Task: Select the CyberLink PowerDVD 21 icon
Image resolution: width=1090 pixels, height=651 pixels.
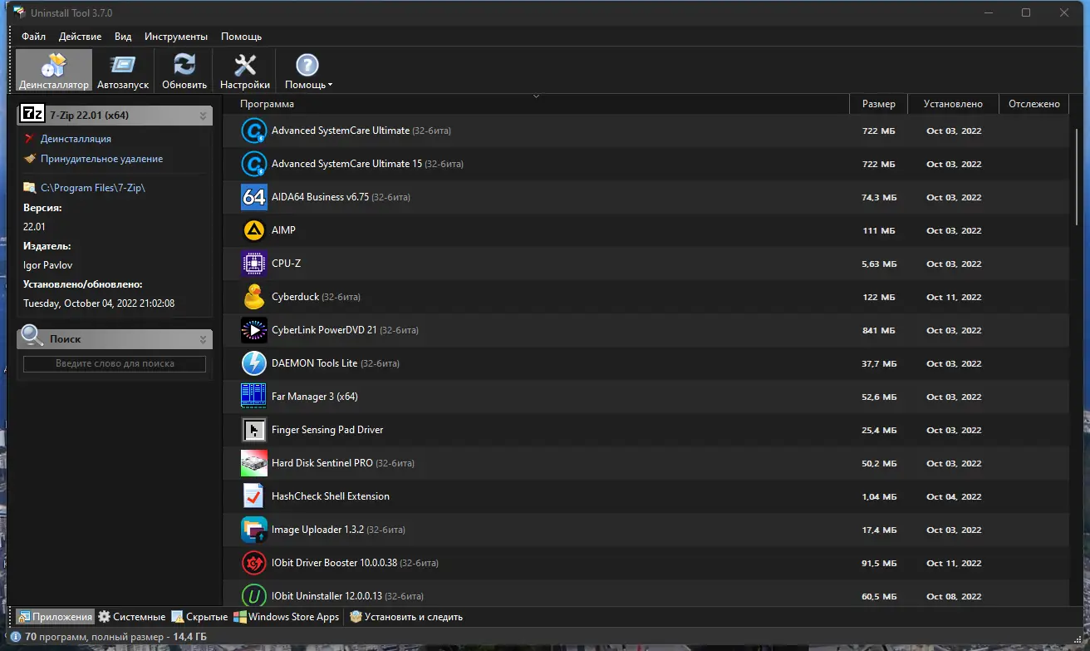Action: coord(253,330)
